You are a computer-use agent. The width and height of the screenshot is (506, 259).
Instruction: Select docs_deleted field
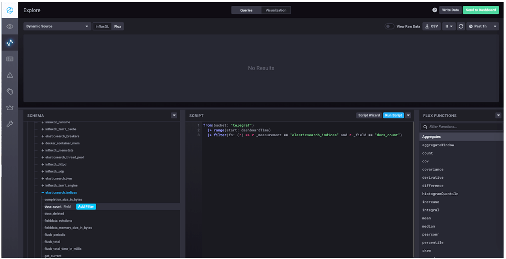[54, 214]
